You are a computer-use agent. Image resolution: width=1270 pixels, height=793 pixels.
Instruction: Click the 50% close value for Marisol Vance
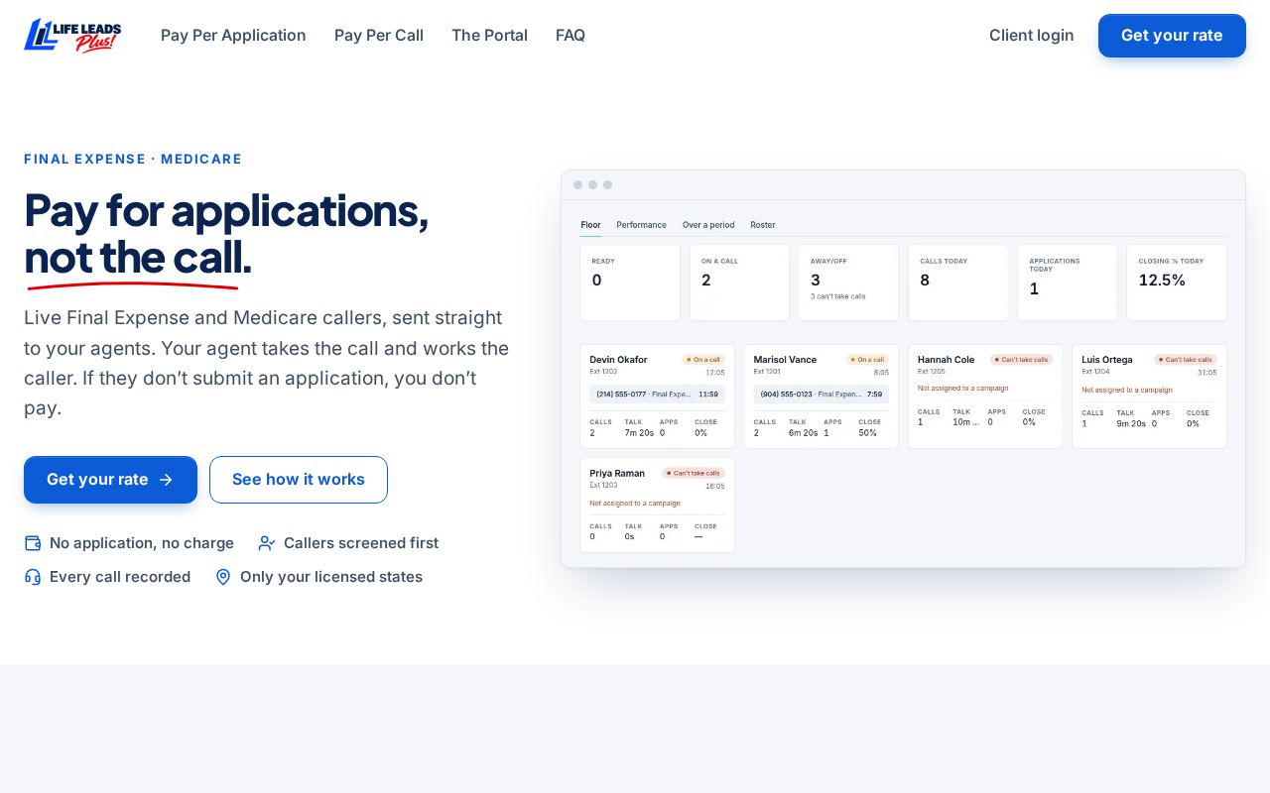868,433
